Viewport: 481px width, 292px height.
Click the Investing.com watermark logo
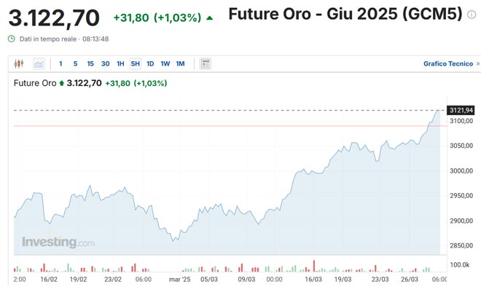(x=58, y=242)
